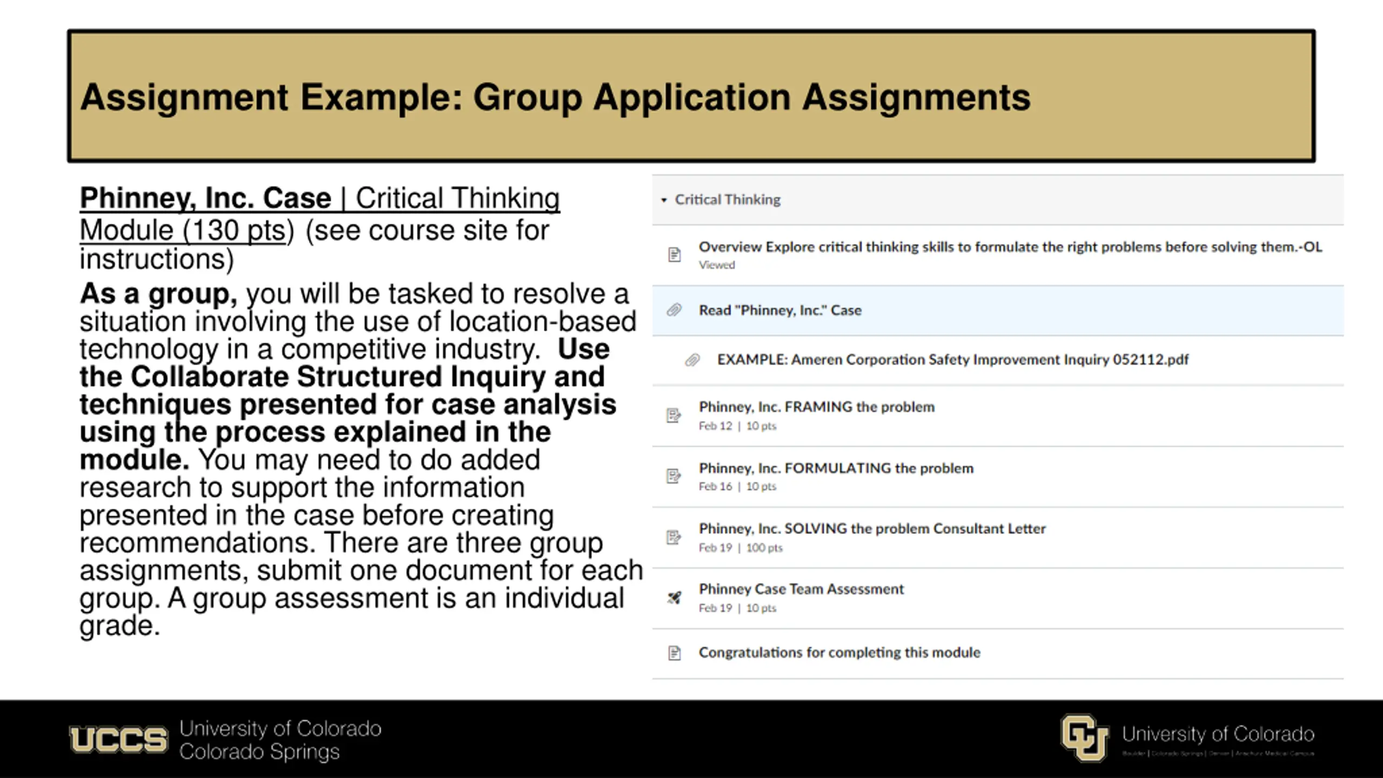This screenshot has width=1383, height=778.
Task: Click 'University of Colorado Colorado Springs' footer text
Action: pyautogui.click(x=280, y=740)
